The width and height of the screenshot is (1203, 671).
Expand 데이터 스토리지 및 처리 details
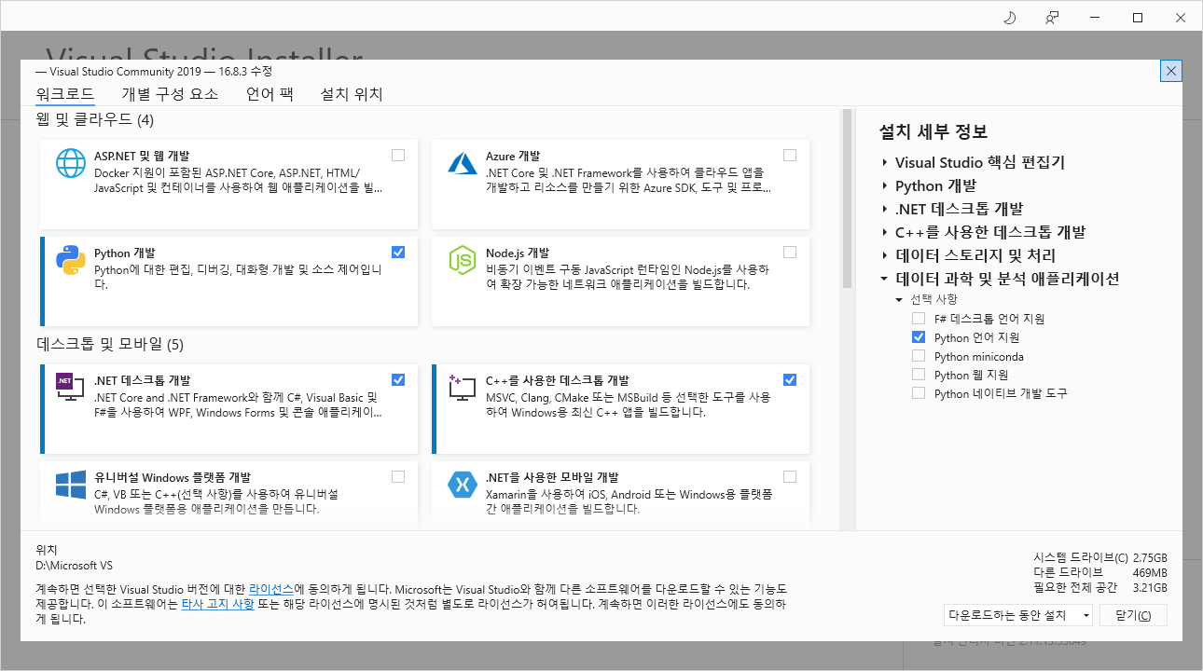884,255
